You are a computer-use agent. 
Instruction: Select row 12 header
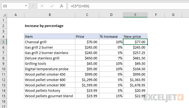[3, 80]
